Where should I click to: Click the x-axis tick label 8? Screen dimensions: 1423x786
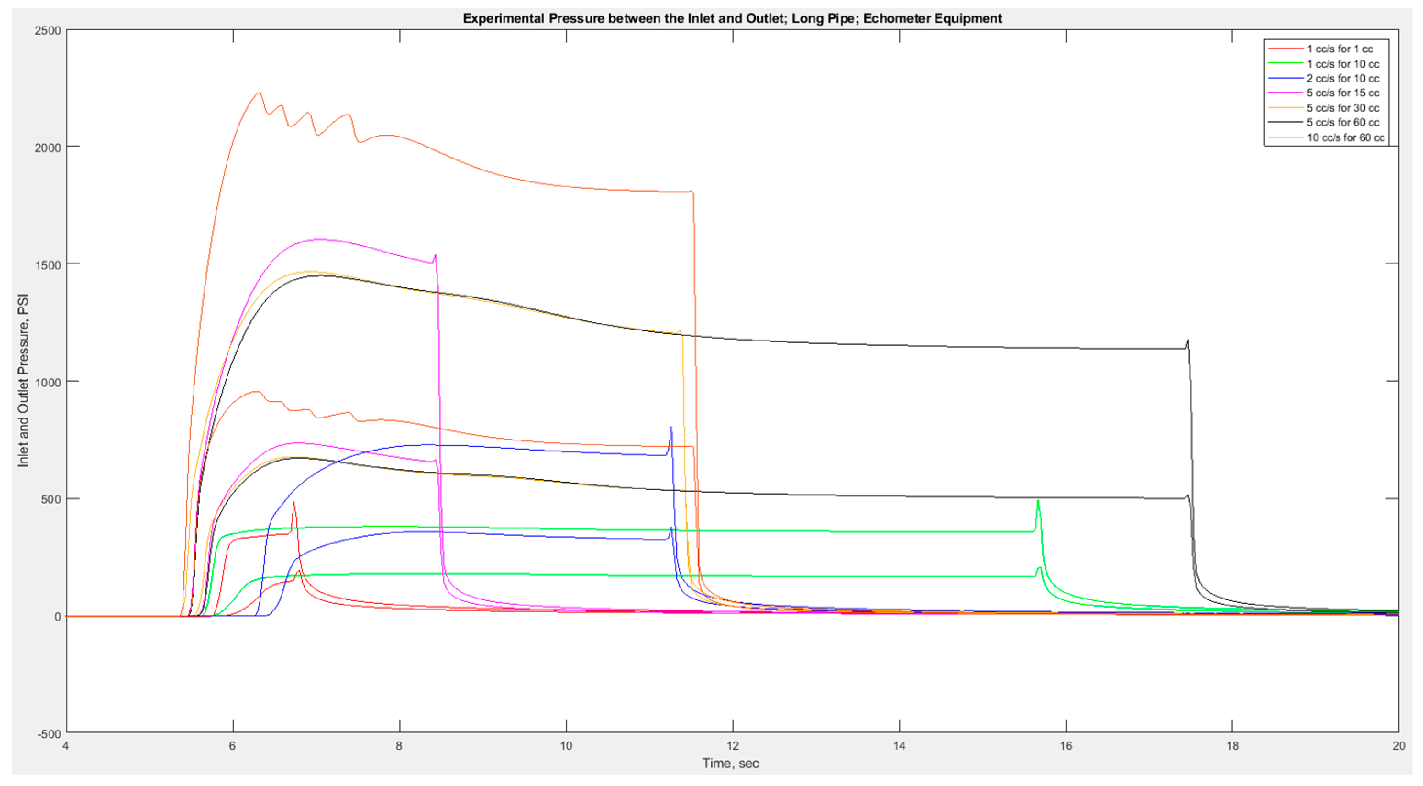point(399,746)
